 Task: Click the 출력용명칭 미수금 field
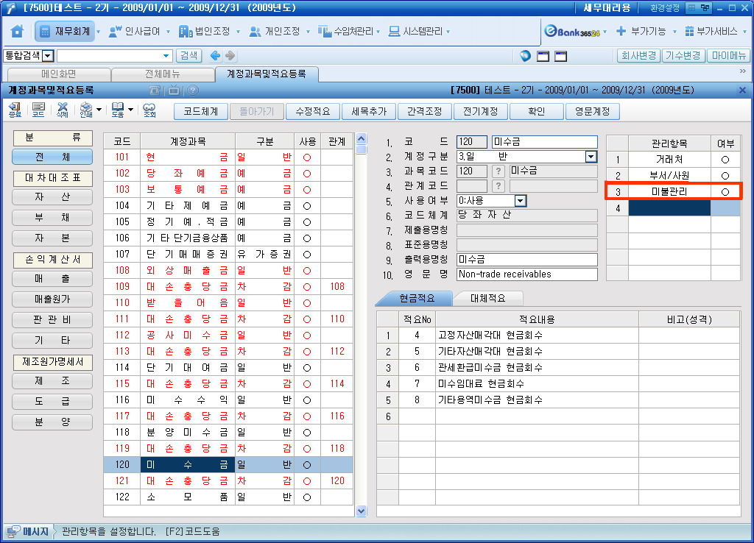[526, 260]
